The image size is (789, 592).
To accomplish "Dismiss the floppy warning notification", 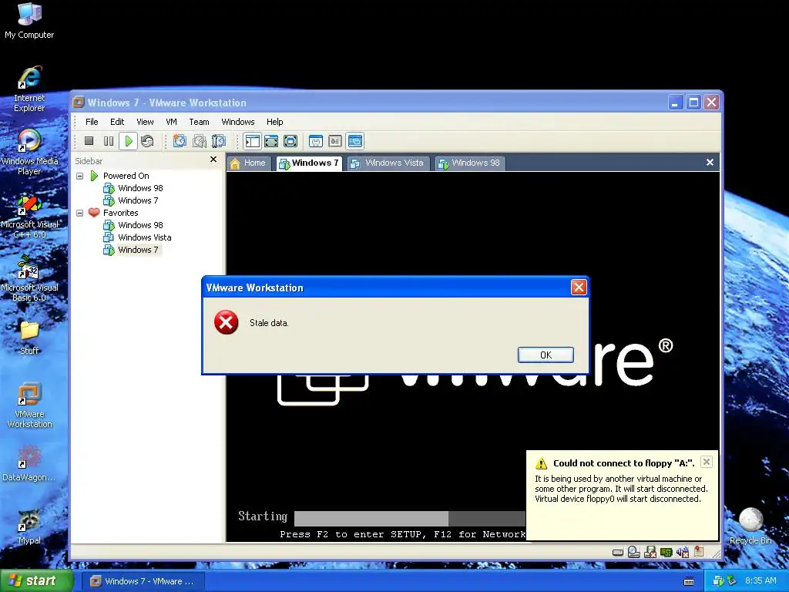I will point(707,462).
